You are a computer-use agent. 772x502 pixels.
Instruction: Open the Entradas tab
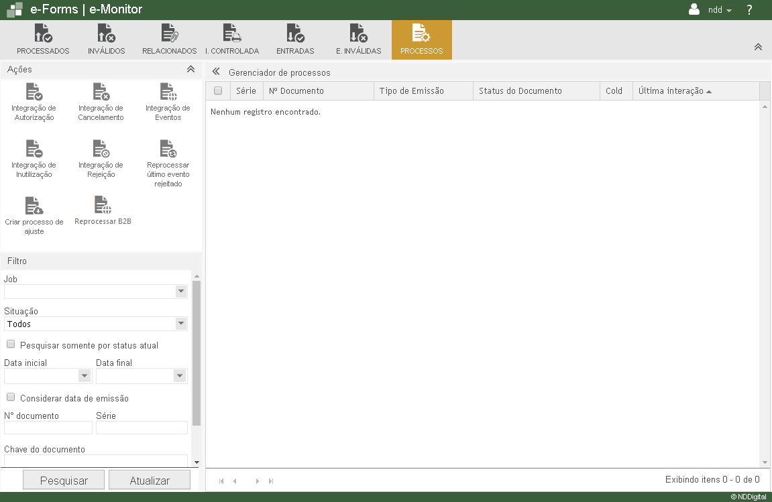pos(295,40)
